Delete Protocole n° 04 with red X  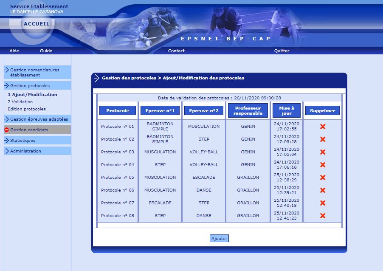coord(323,165)
